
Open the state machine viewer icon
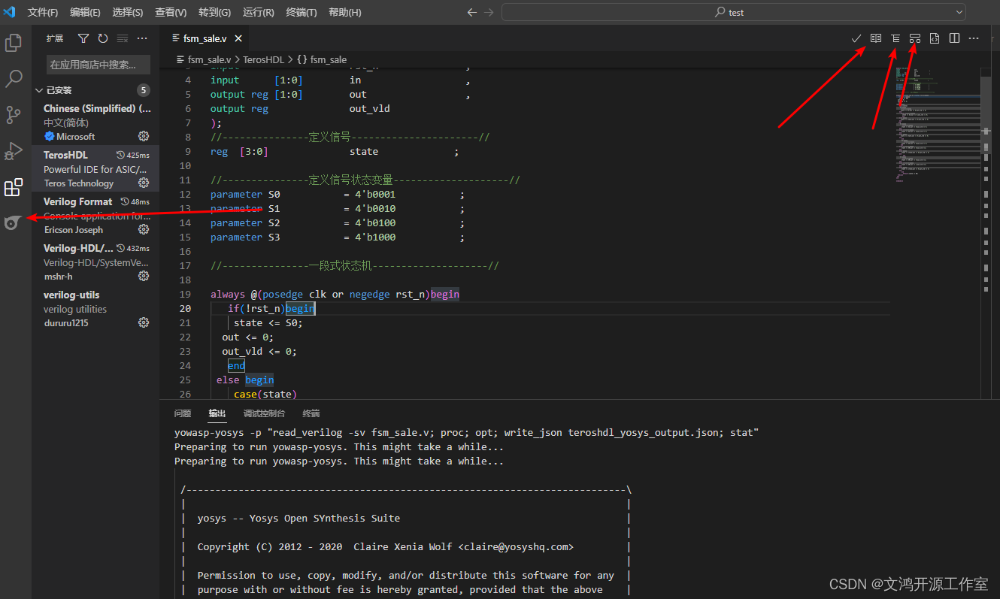895,38
